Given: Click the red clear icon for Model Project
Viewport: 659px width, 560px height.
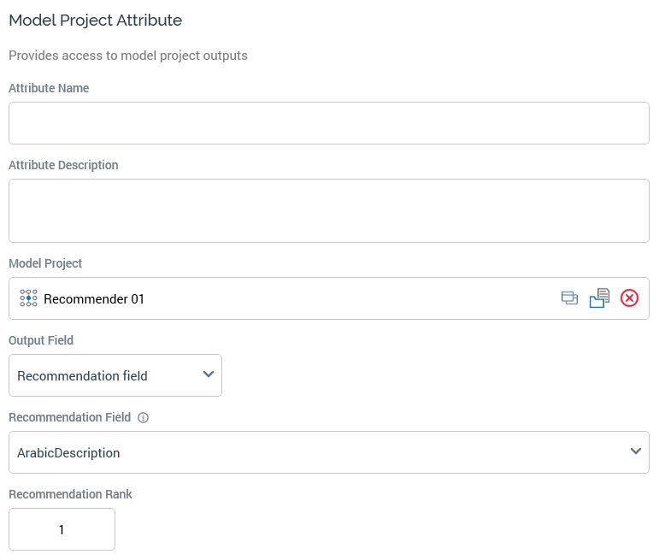Looking at the screenshot, I should tap(629, 298).
